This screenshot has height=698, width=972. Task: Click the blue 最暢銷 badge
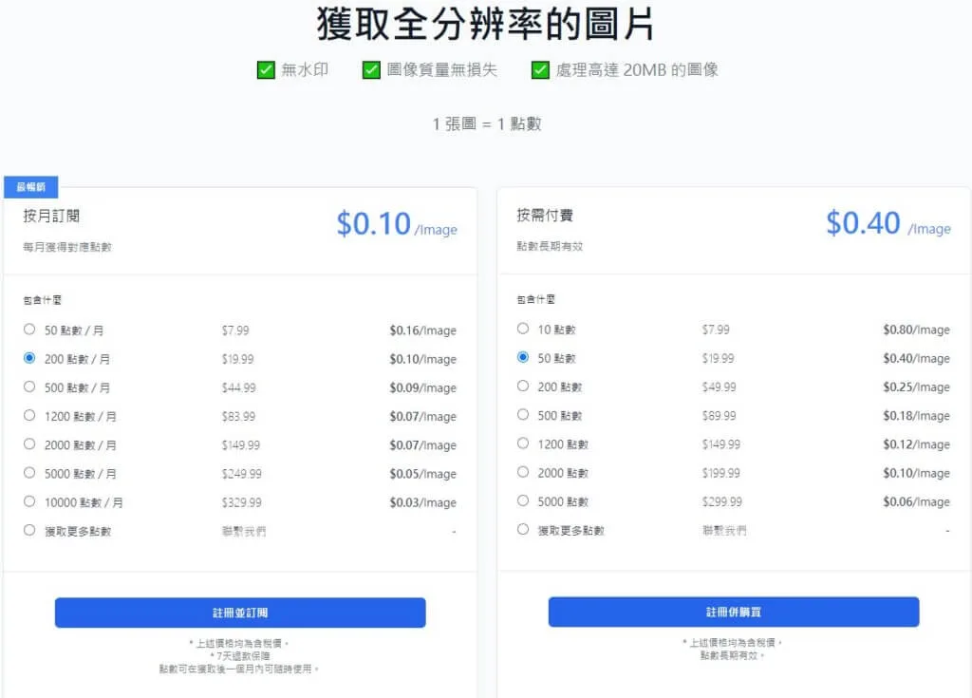click(x=31, y=187)
